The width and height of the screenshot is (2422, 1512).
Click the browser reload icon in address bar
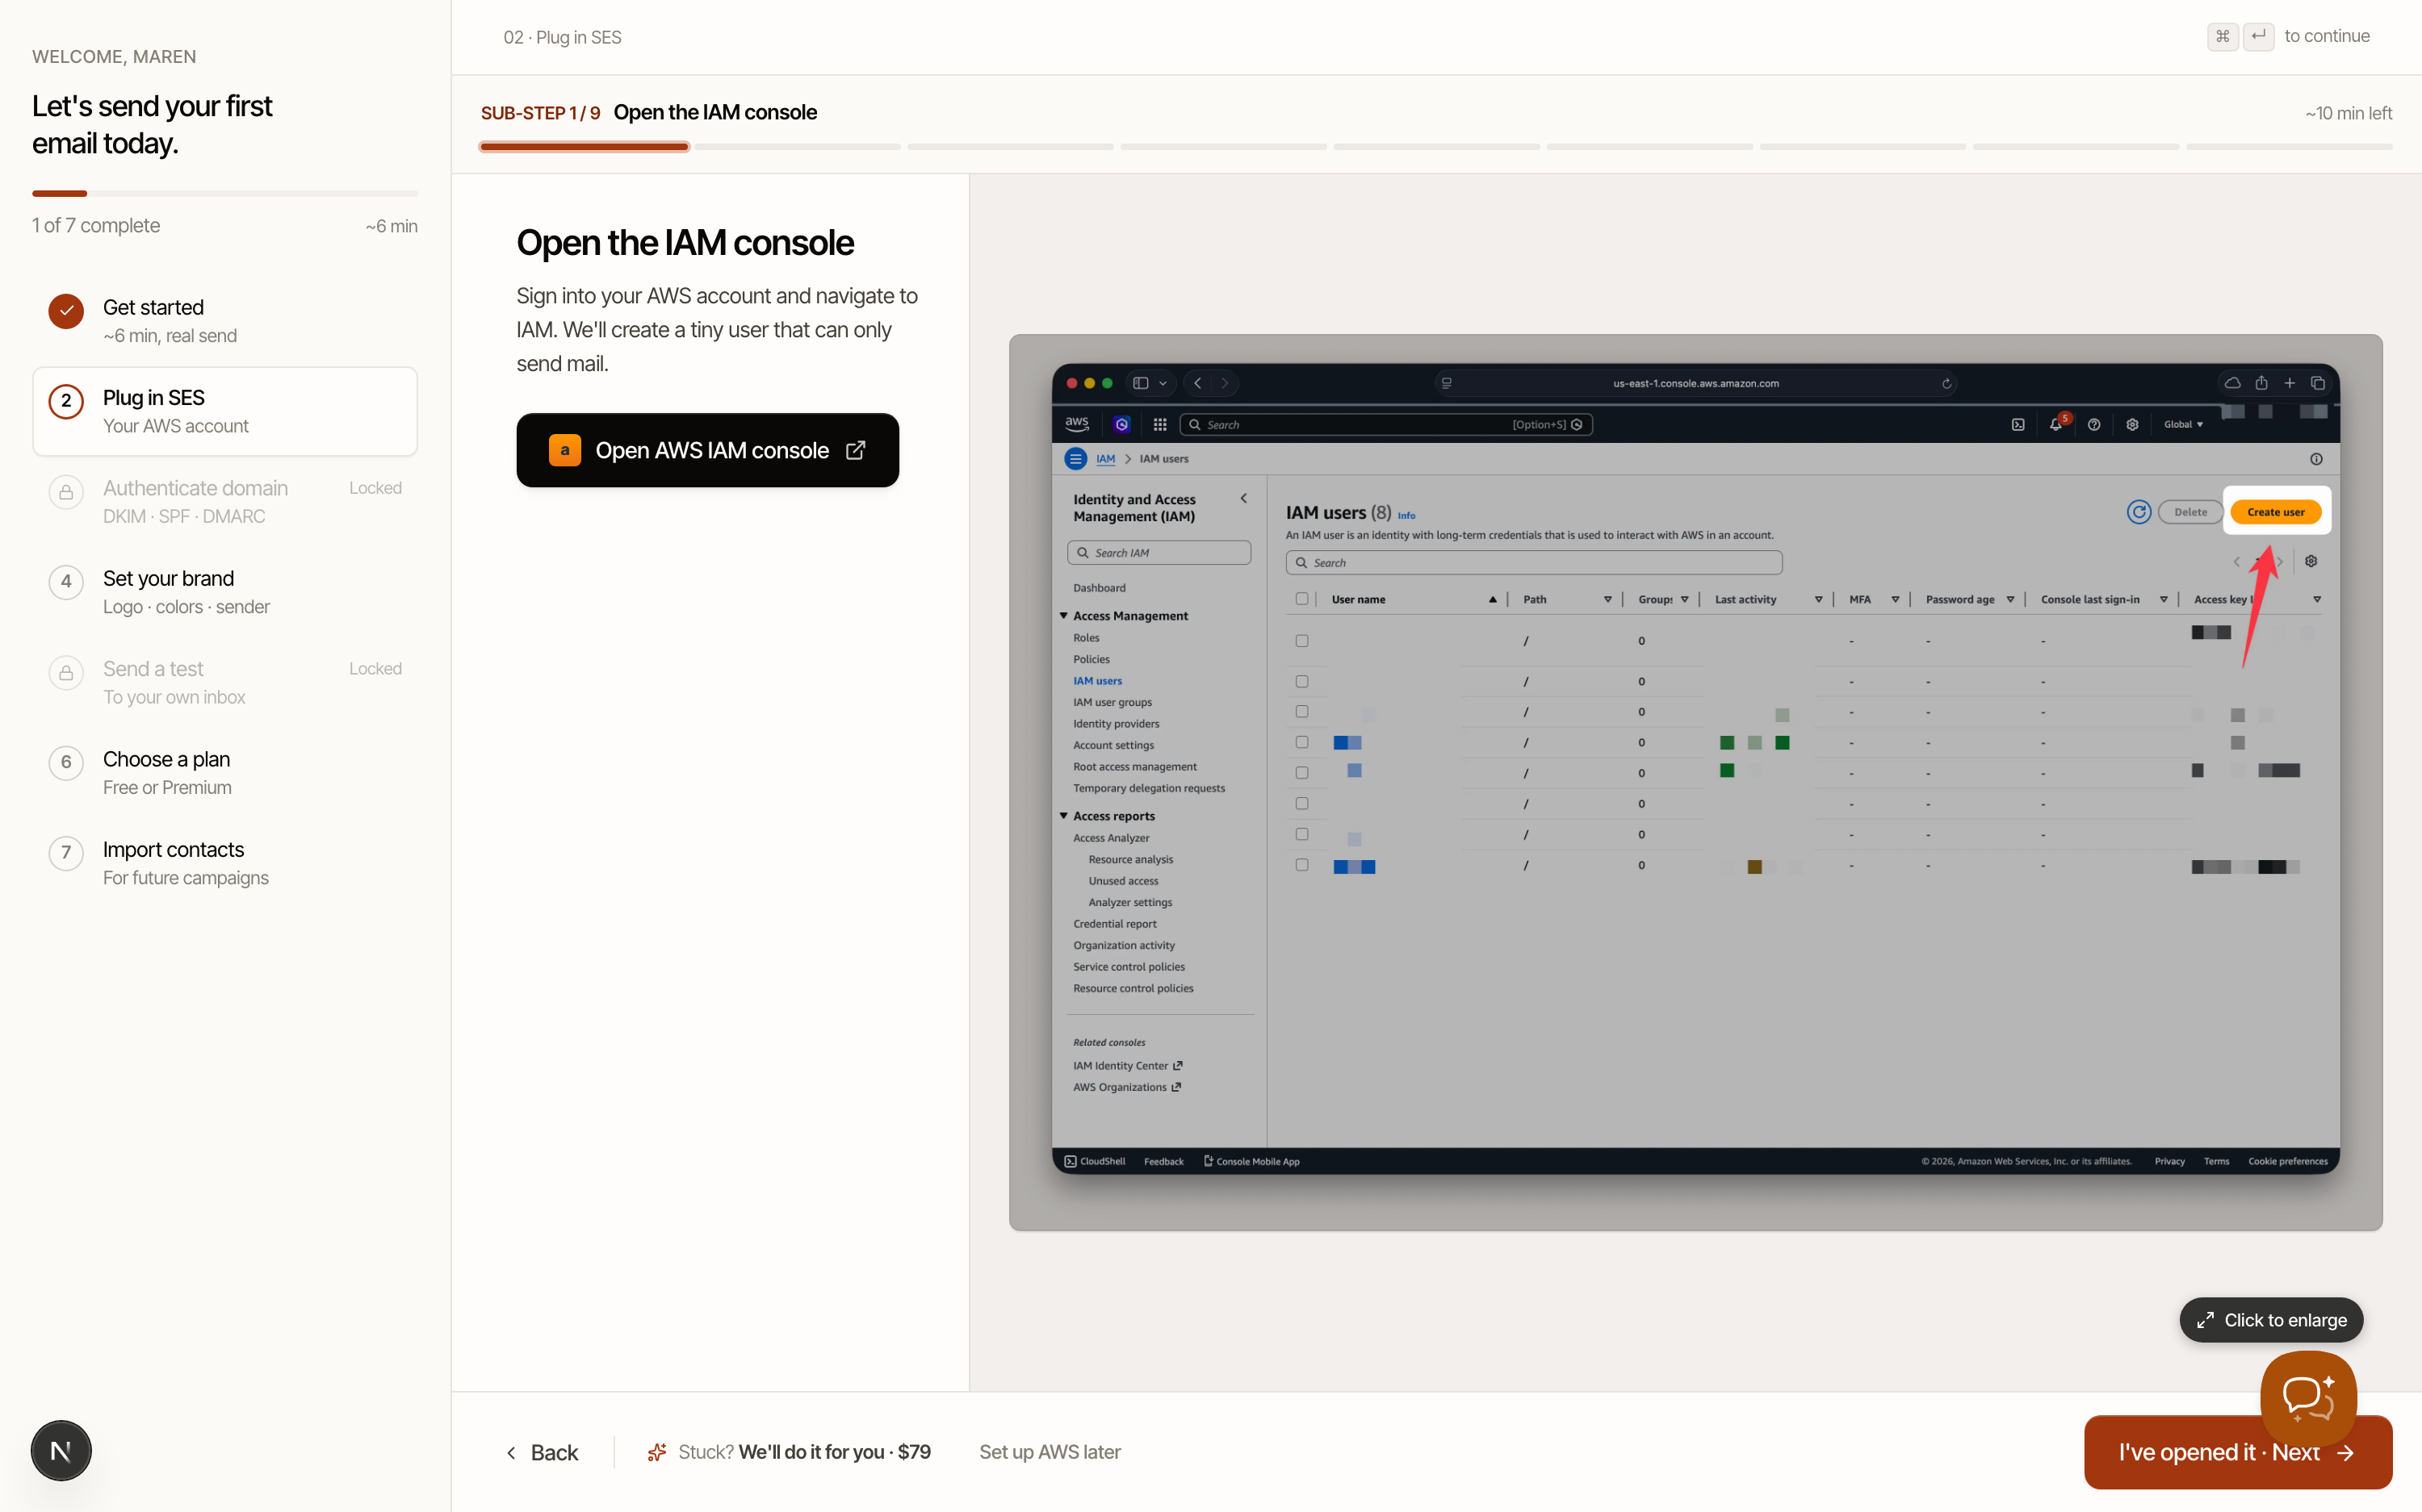1946,383
